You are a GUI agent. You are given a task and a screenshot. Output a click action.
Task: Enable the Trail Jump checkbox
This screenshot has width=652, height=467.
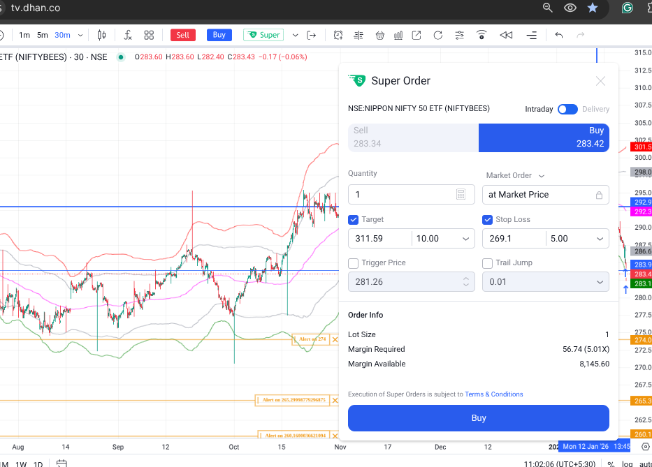[488, 263]
